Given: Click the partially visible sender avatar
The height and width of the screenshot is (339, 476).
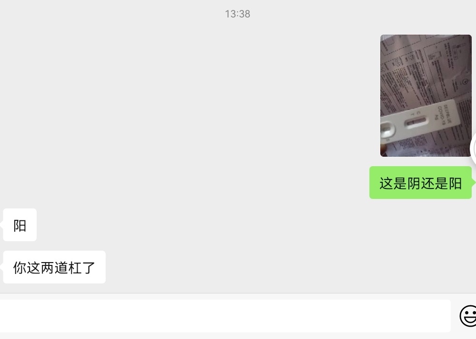Looking at the screenshot, I should (473, 148).
